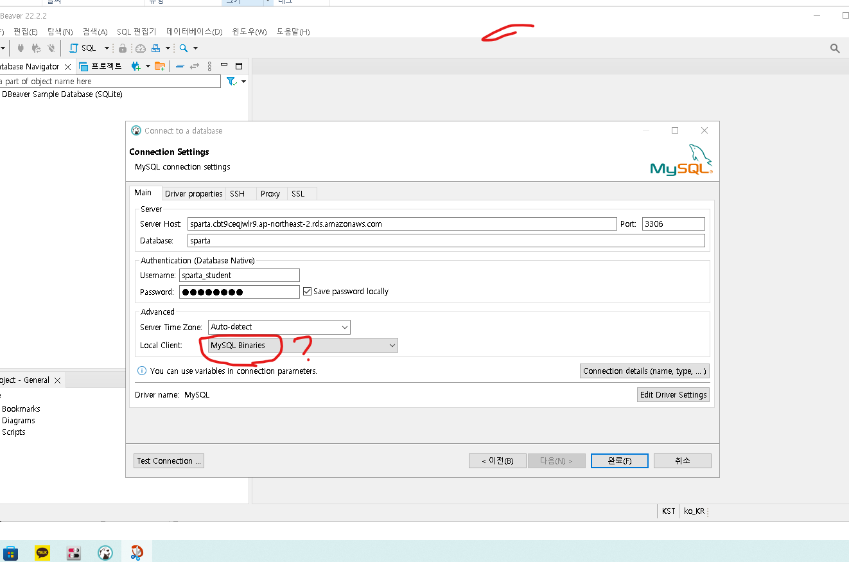Open the Server Time Zone dropdown
The image size is (849, 562).
point(279,327)
